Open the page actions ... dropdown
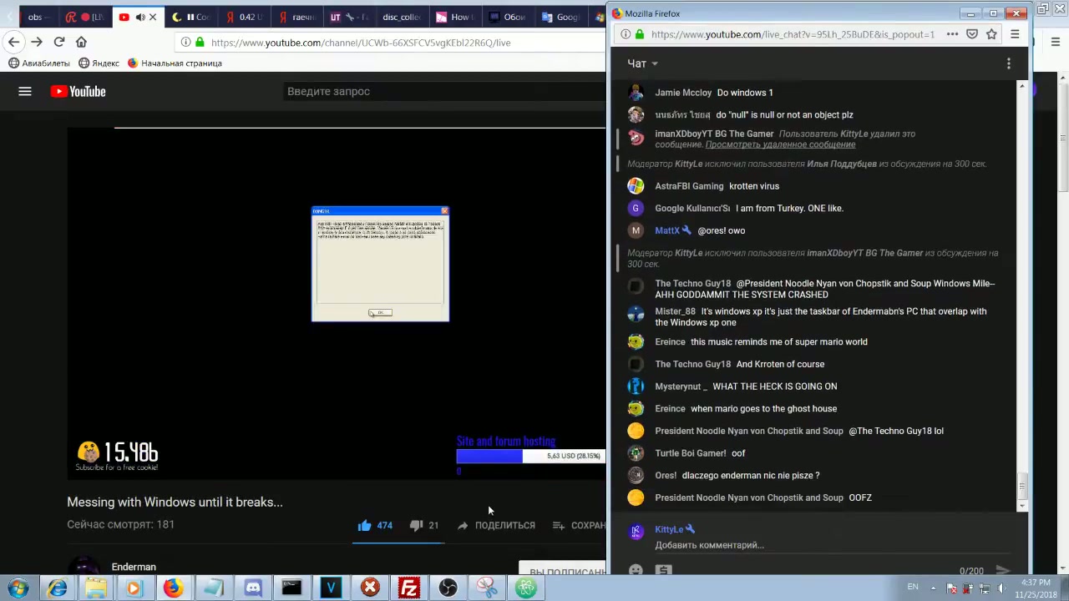This screenshot has width=1069, height=601. [x=952, y=34]
